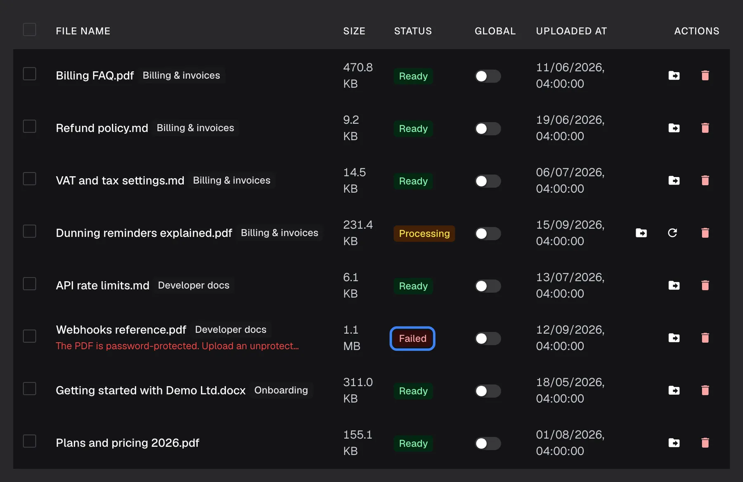This screenshot has width=743, height=482.
Task: Click Developer docs tag on API rate limits.md
Action: click(x=194, y=286)
